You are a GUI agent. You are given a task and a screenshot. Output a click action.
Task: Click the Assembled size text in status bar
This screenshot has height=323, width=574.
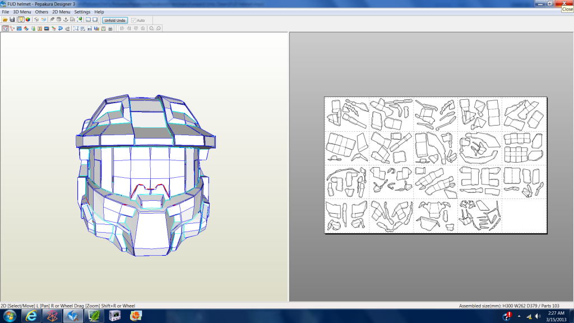509,306
